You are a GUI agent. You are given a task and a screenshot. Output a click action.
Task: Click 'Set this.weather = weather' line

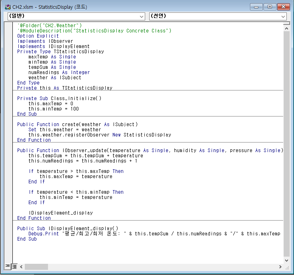65,130
